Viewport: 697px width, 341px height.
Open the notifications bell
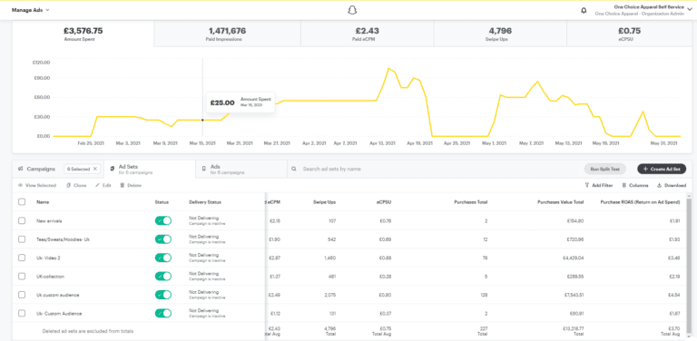click(x=584, y=10)
